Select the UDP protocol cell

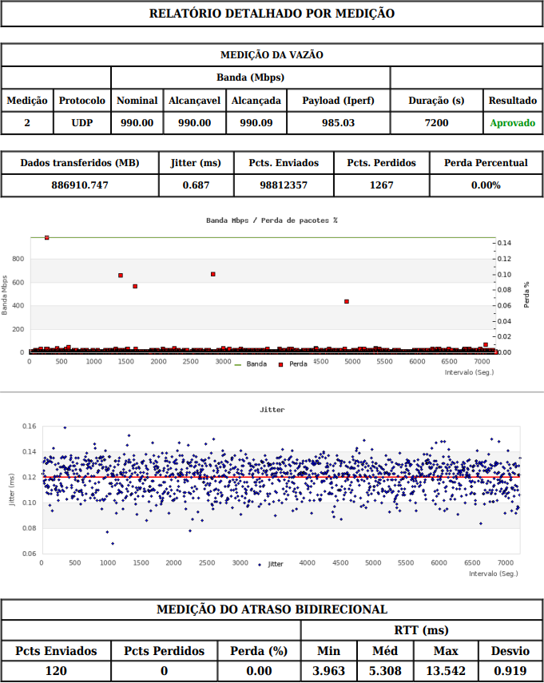click(81, 123)
